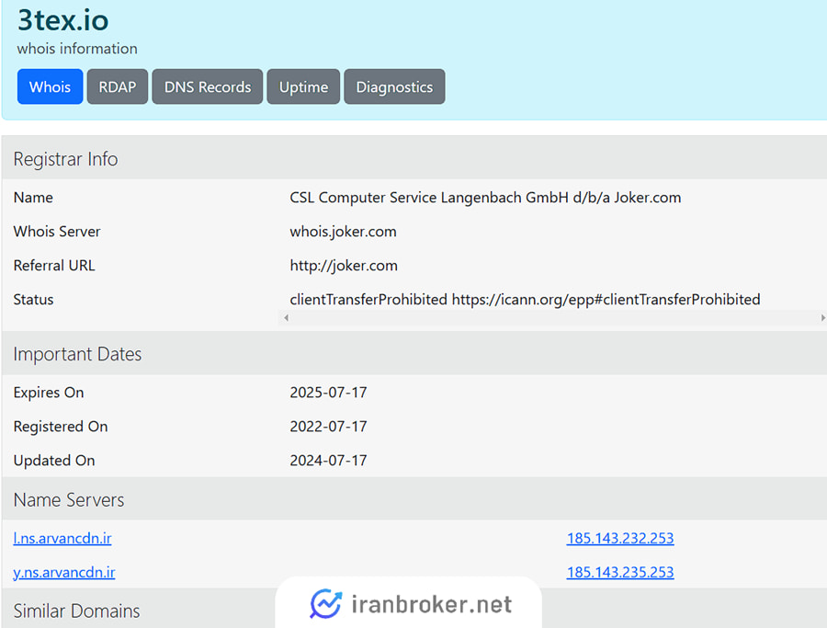This screenshot has height=628, width=827.
Task: Click the left arrow of the Status scrollbar
Action: (287, 318)
